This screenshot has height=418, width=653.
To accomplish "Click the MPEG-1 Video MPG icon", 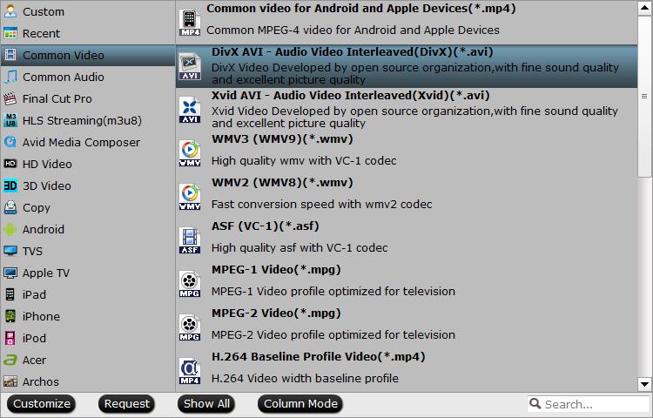I will [x=190, y=284].
